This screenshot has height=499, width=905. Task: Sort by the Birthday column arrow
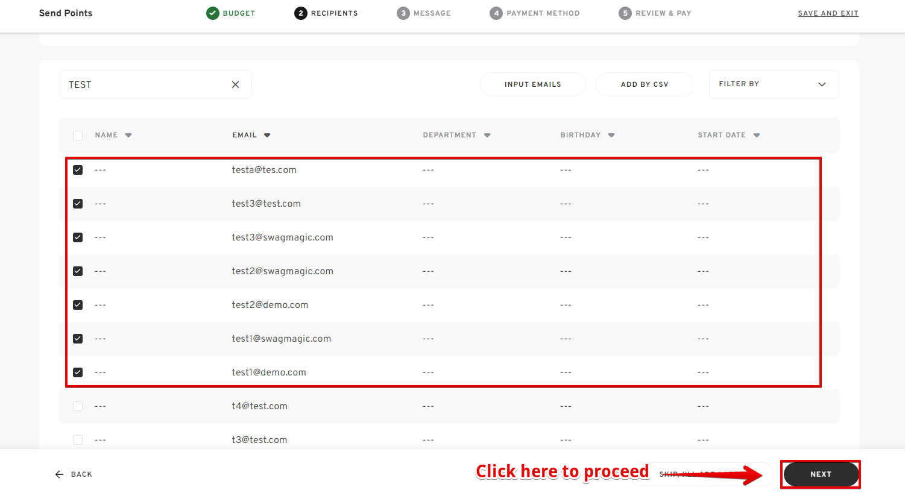click(x=611, y=136)
